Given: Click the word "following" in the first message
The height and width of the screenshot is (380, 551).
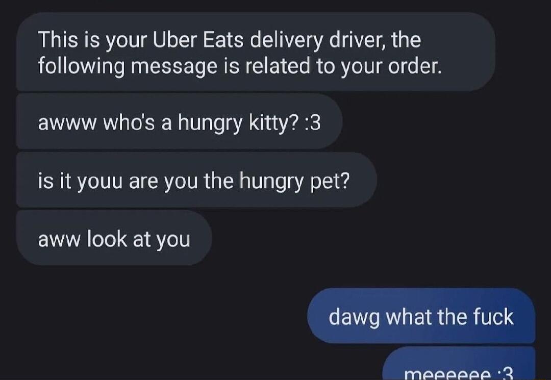Looking at the screenshot, I should click(x=81, y=67).
